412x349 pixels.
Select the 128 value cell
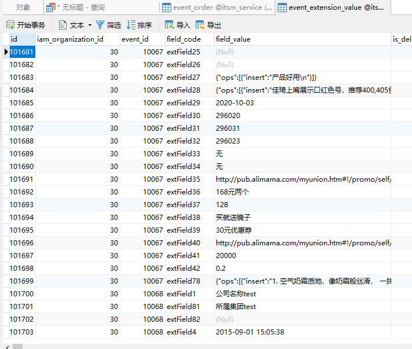click(303, 205)
